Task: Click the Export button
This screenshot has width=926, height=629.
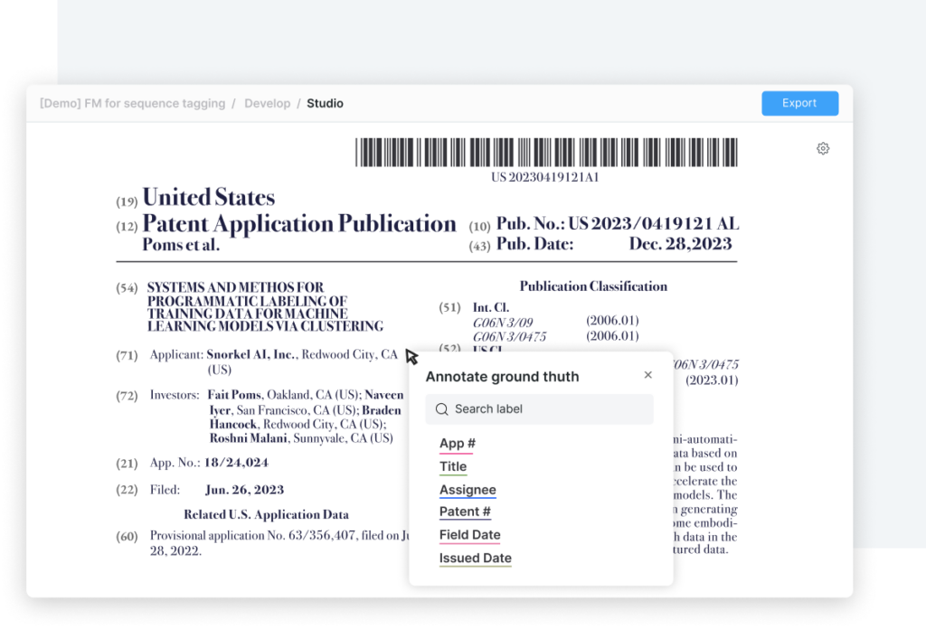Action: [x=799, y=103]
